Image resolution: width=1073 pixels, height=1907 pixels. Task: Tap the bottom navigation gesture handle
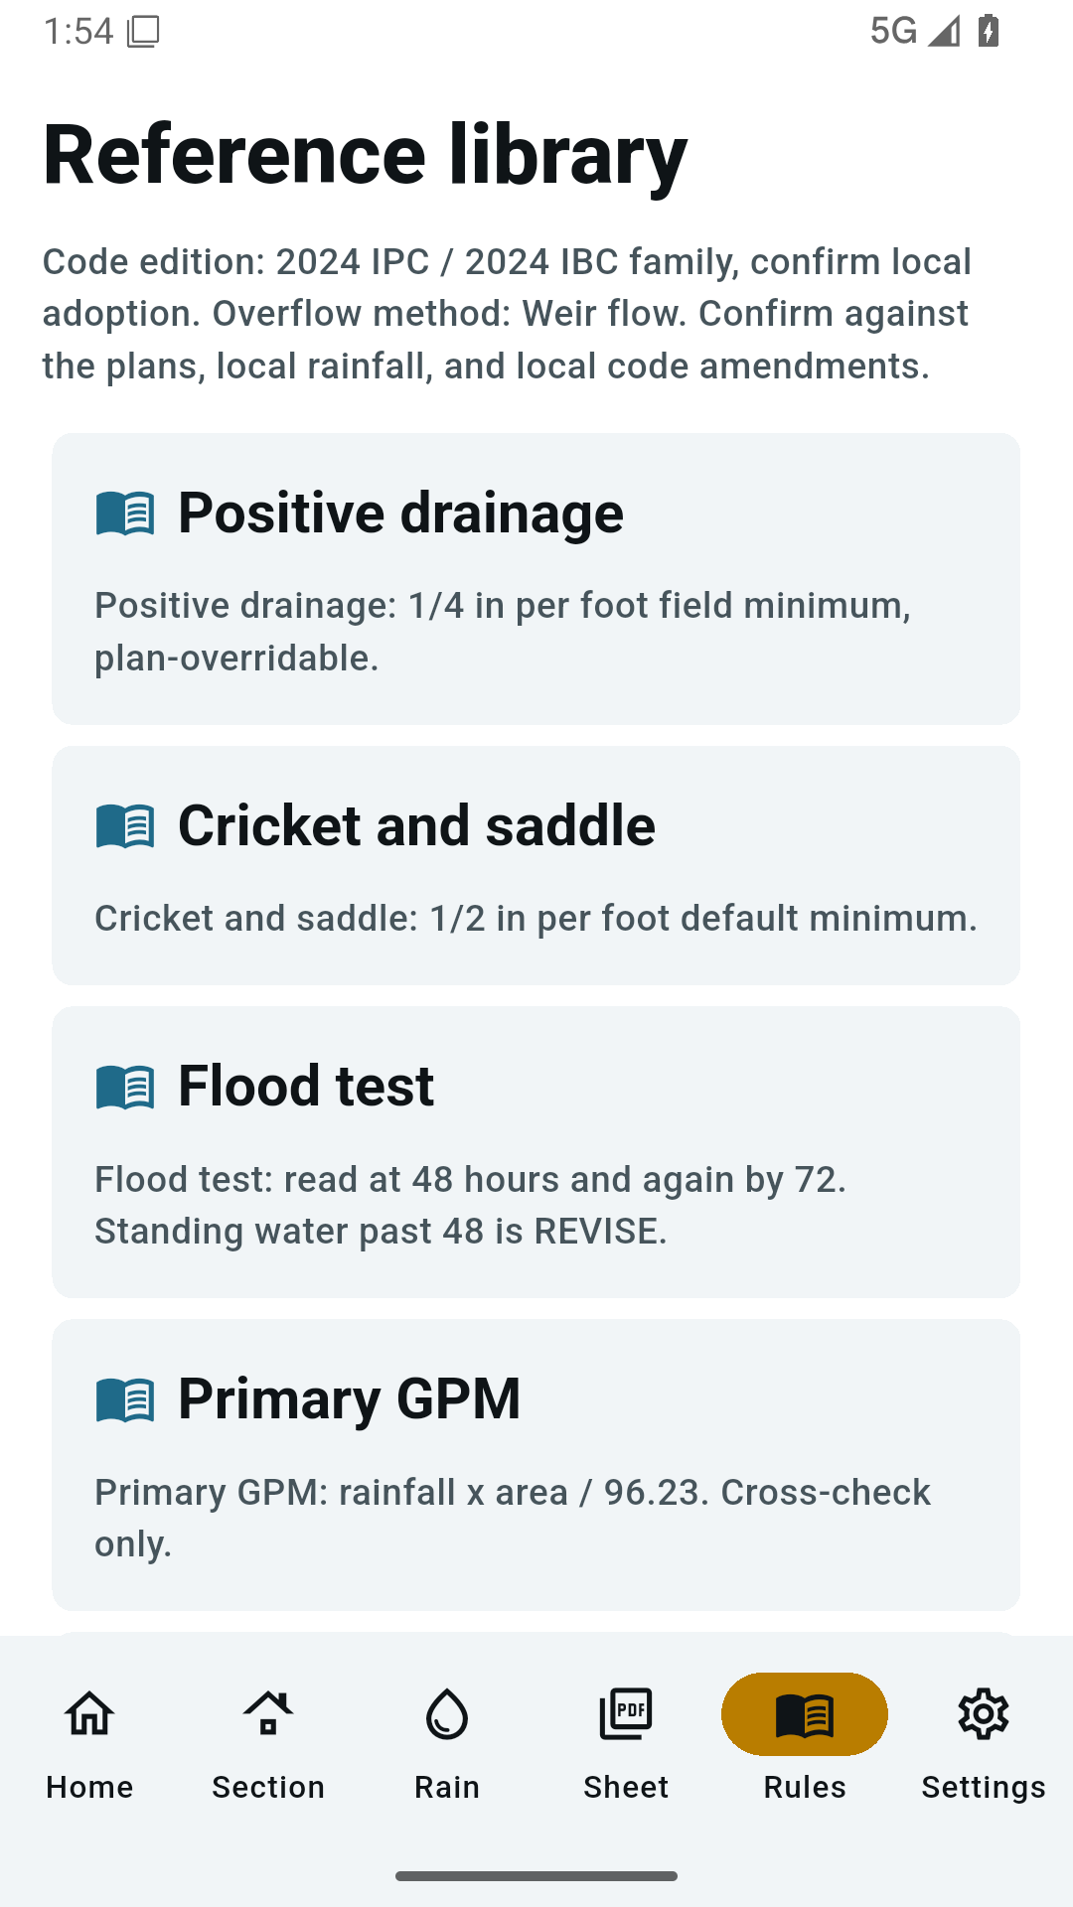pos(536,1876)
